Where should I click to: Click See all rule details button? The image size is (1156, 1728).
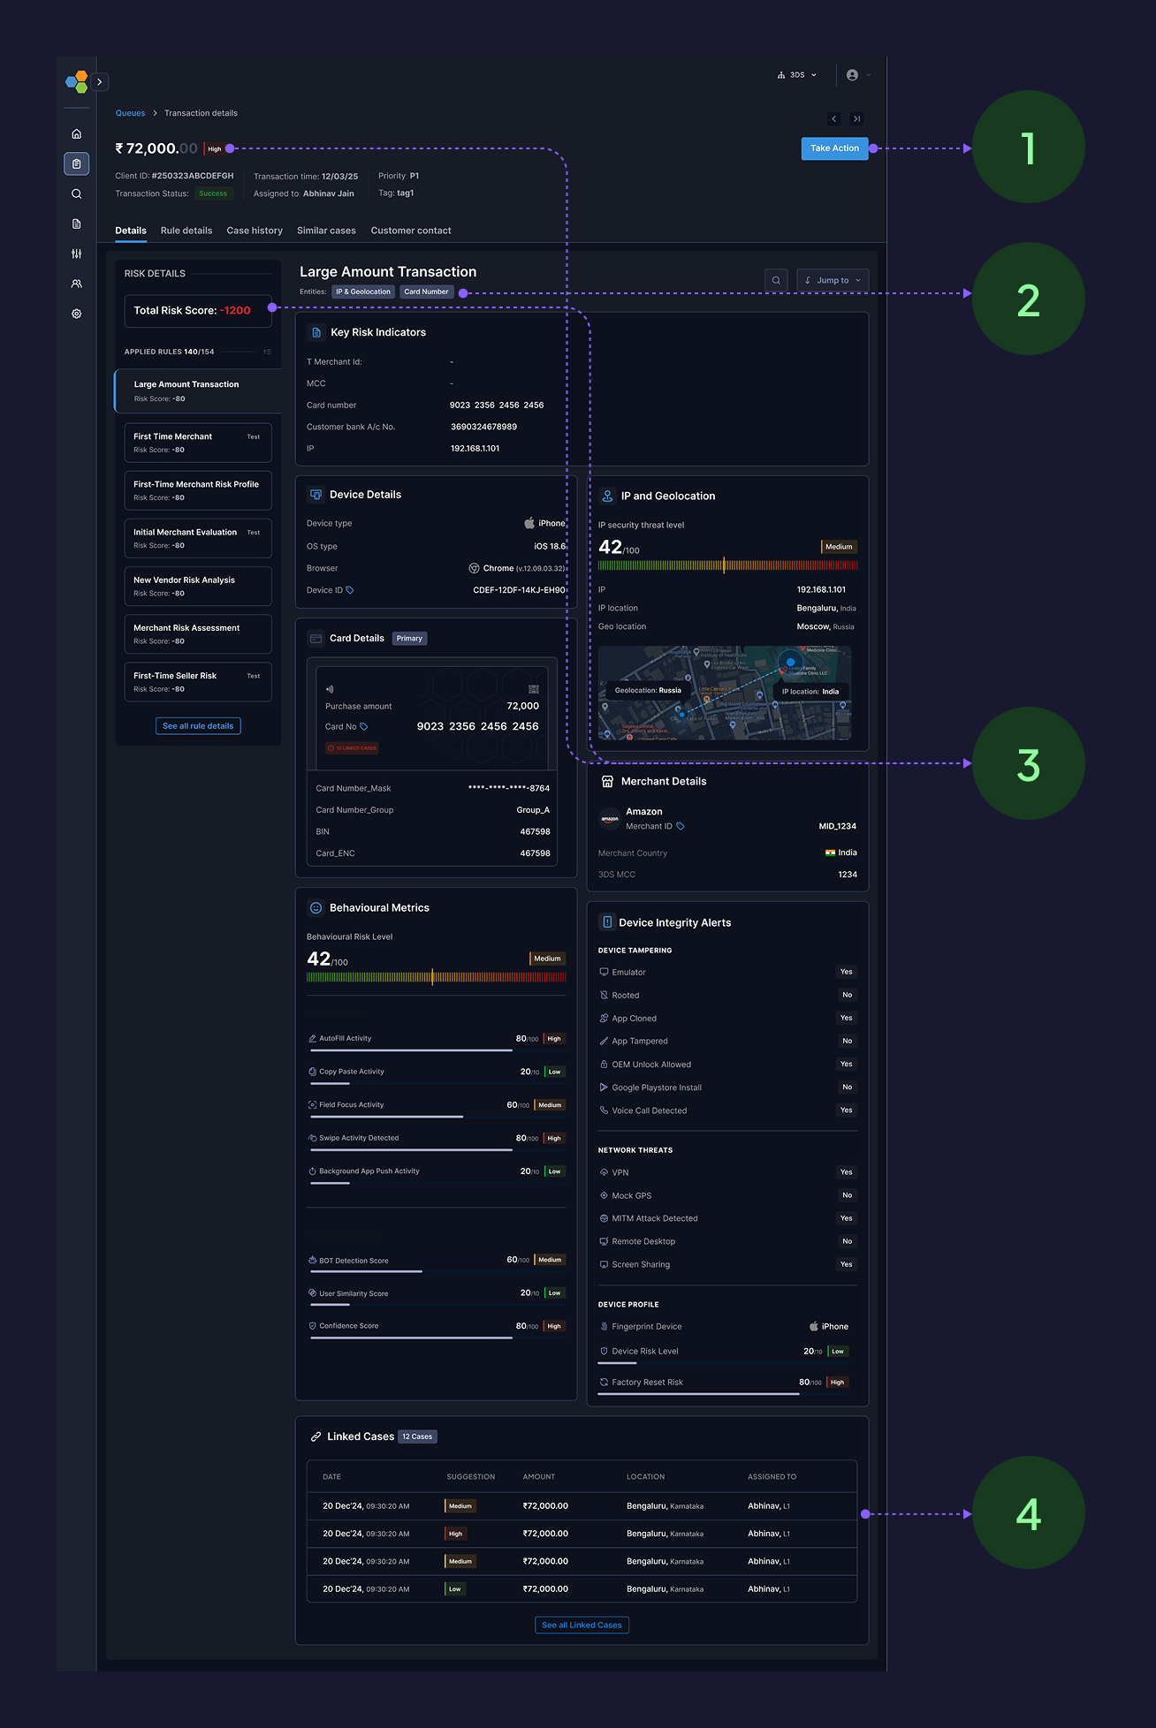tap(198, 726)
